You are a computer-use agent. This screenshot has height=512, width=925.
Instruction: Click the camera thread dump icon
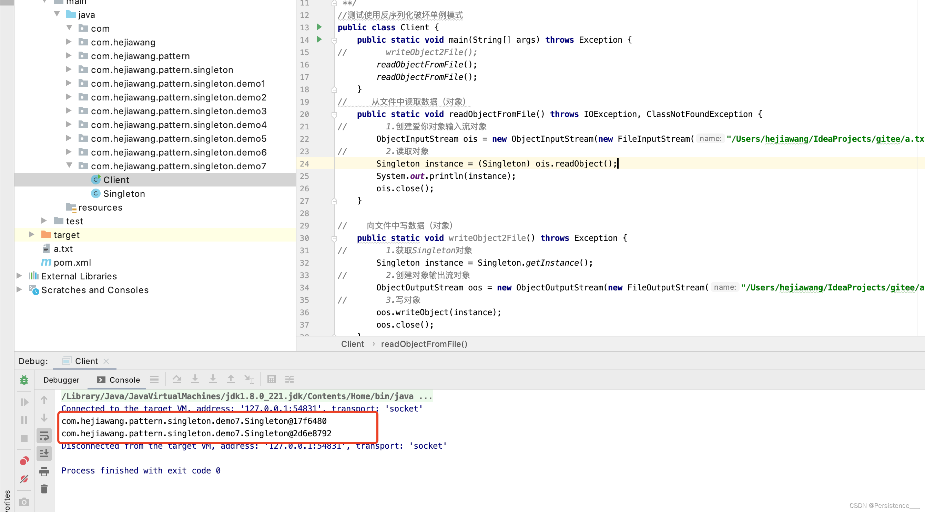point(24,502)
